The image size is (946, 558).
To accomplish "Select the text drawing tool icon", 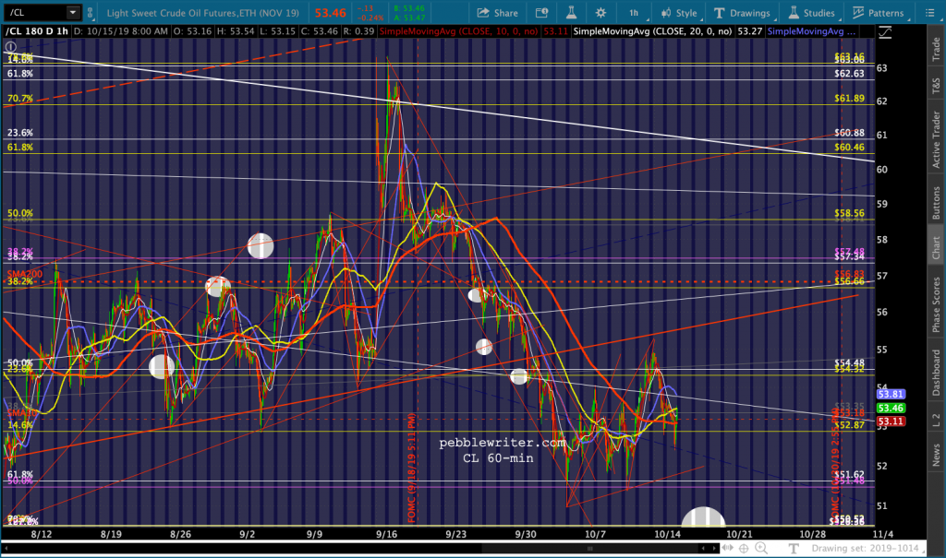I will coord(794,548).
